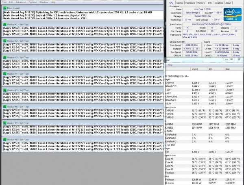This screenshot has height=185, width=244.
Task: Click the Bus Speed value 125.00 MHz
Action: (192, 52)
